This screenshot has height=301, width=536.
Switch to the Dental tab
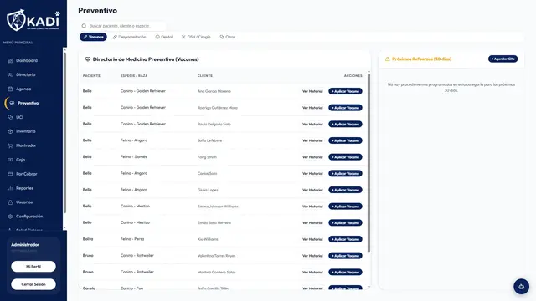pyautogui.click(x=164, y=37)
